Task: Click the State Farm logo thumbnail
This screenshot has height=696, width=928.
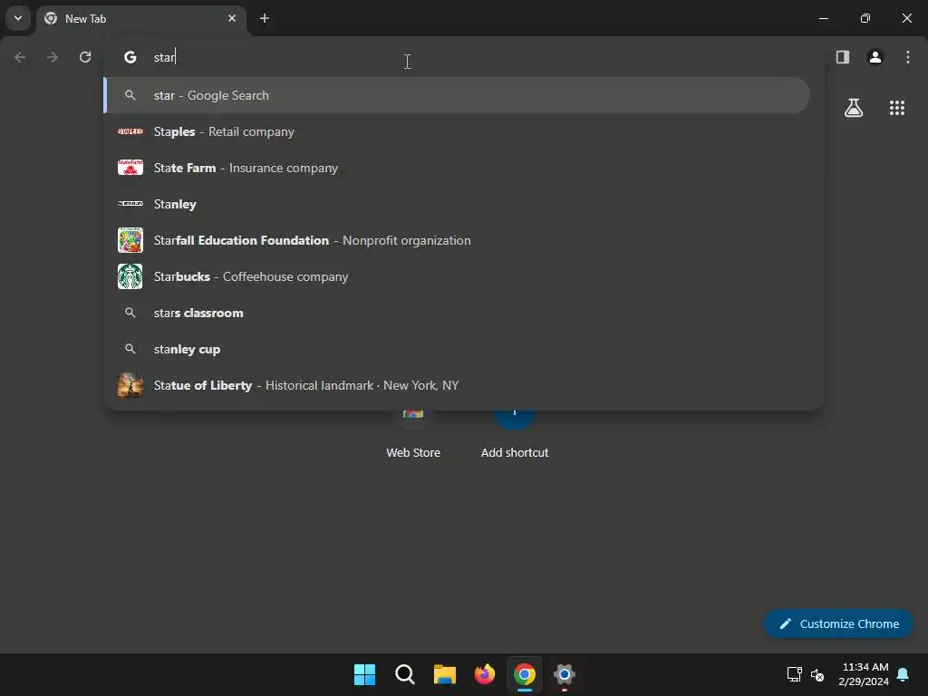Action: click(130, 168)
